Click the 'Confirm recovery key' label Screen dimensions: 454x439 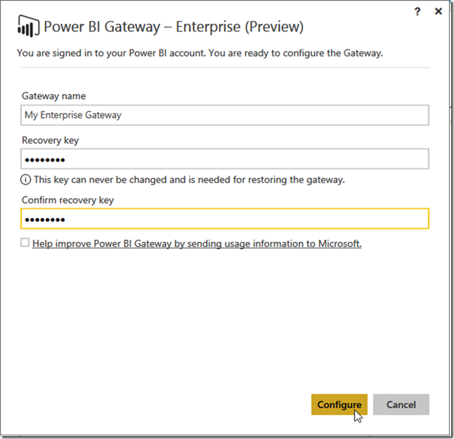[x=67, y=201]
